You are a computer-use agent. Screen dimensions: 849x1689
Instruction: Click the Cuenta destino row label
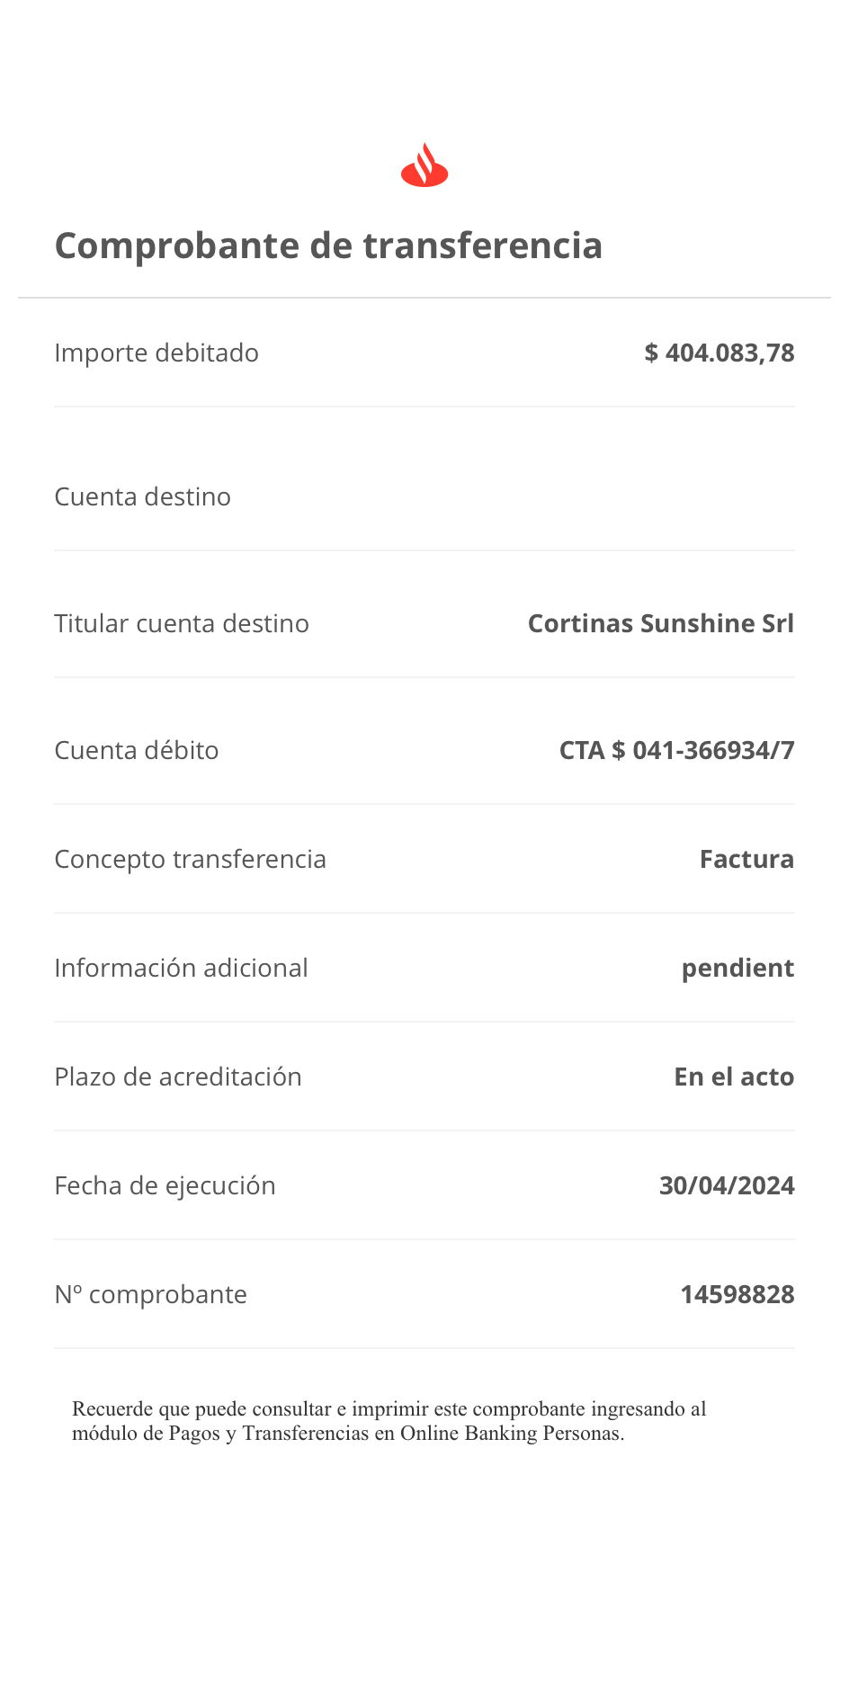[142, 496]
